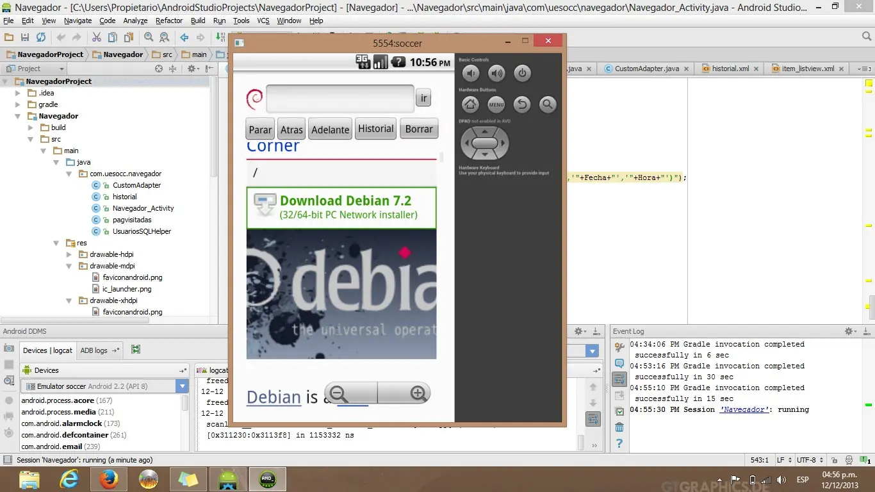This screenshot has width=875, height=492.
Task: Collapse the java folder node
Action: click(56, 162)
